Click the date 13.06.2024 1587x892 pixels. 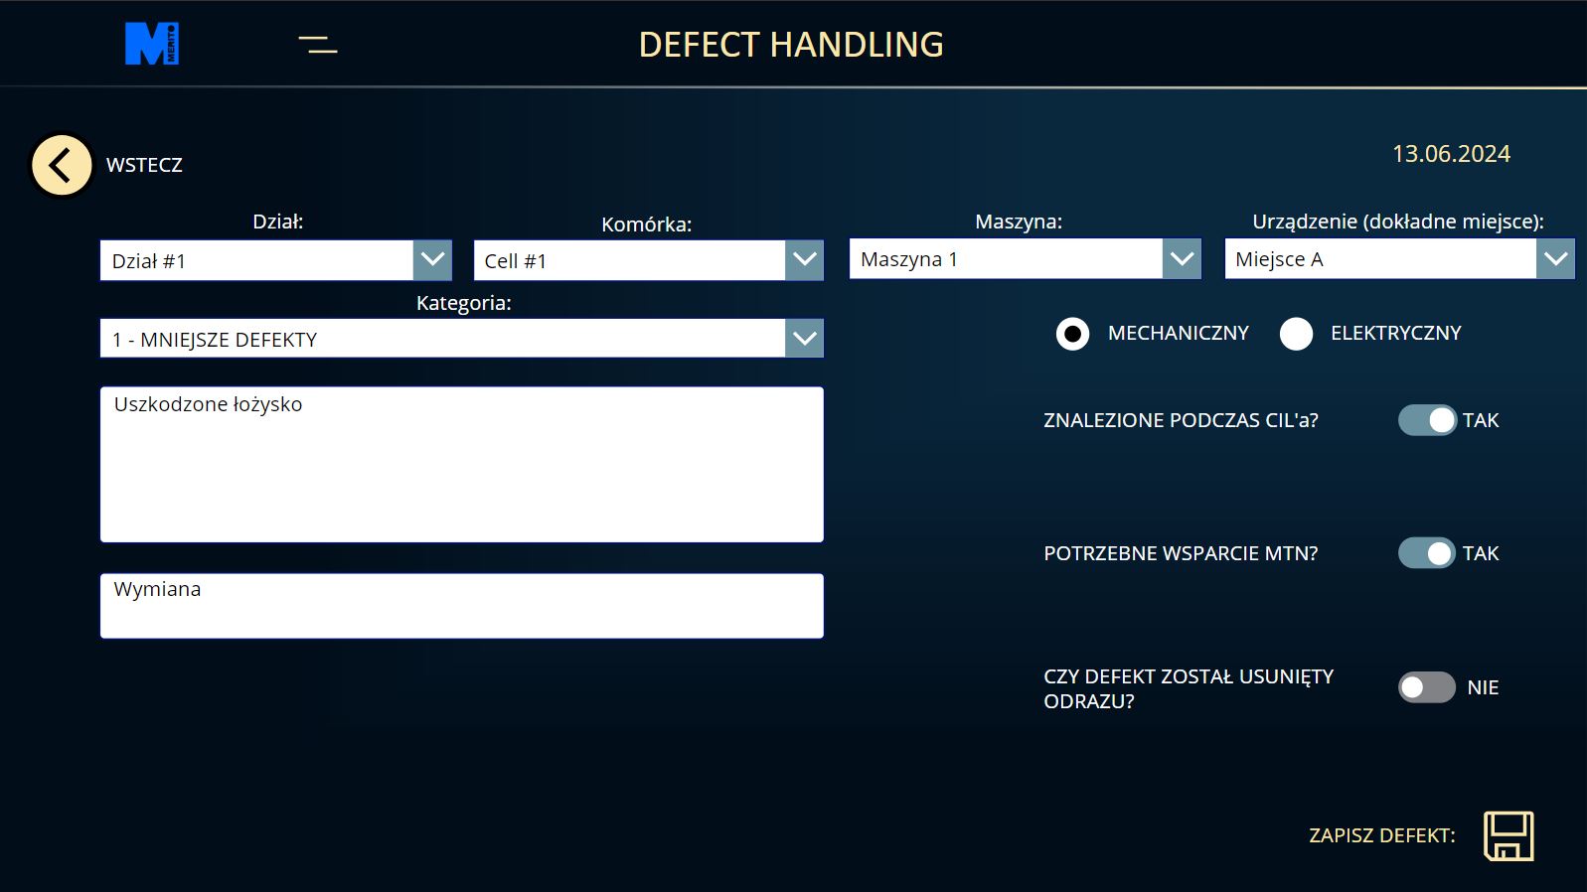[x=1451, y=154]
